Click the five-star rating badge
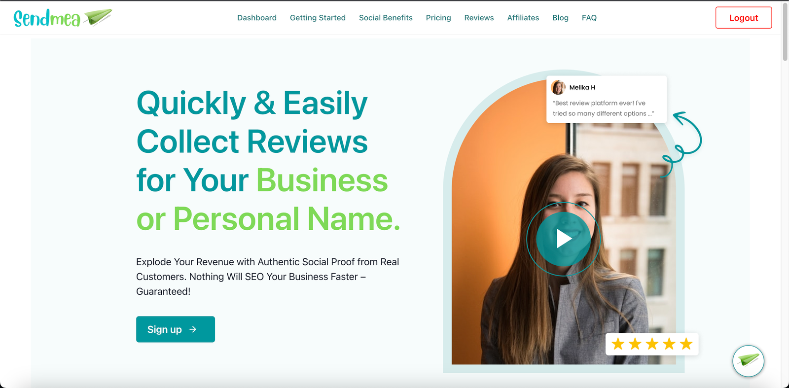Viewport: 789px width, 388px height. [x=652, y=344]
